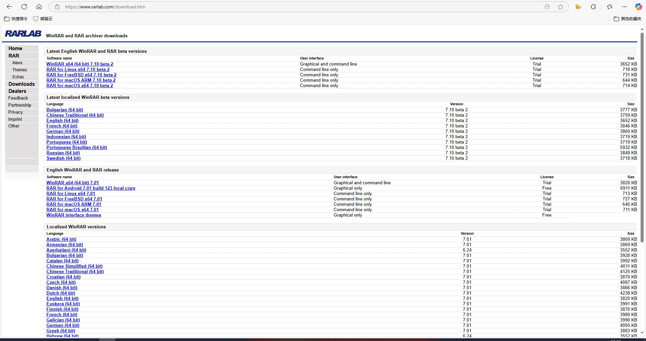The width and height of the screenshot is (646, 341).
Task: Open Feedback in the sidebar menu
Action: [x=18, y=98]
